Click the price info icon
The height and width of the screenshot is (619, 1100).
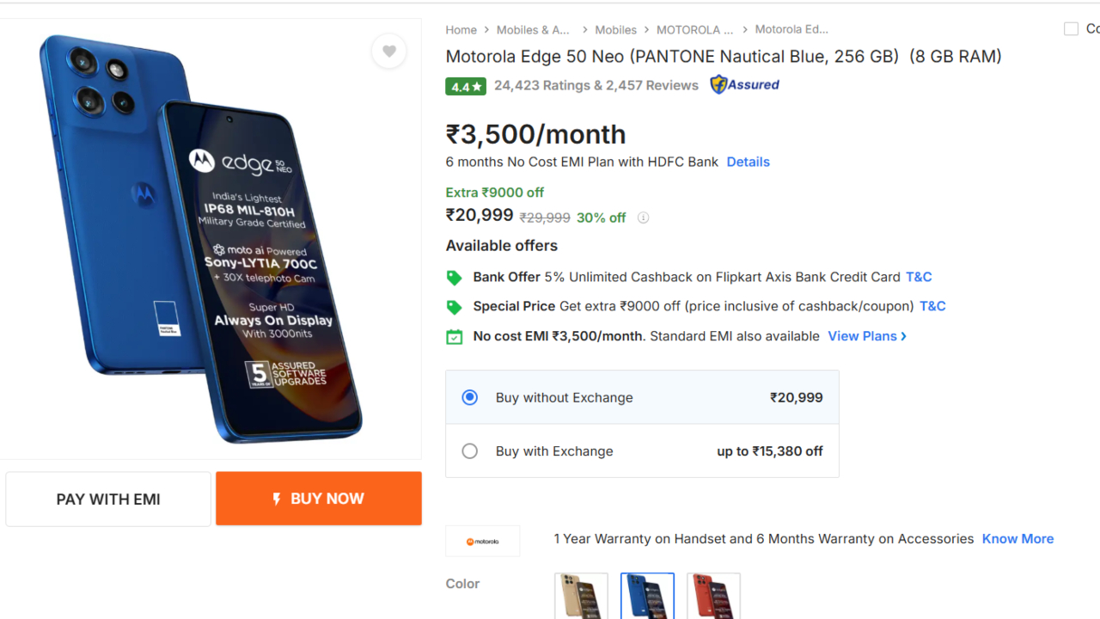click(x=643, y=218)
